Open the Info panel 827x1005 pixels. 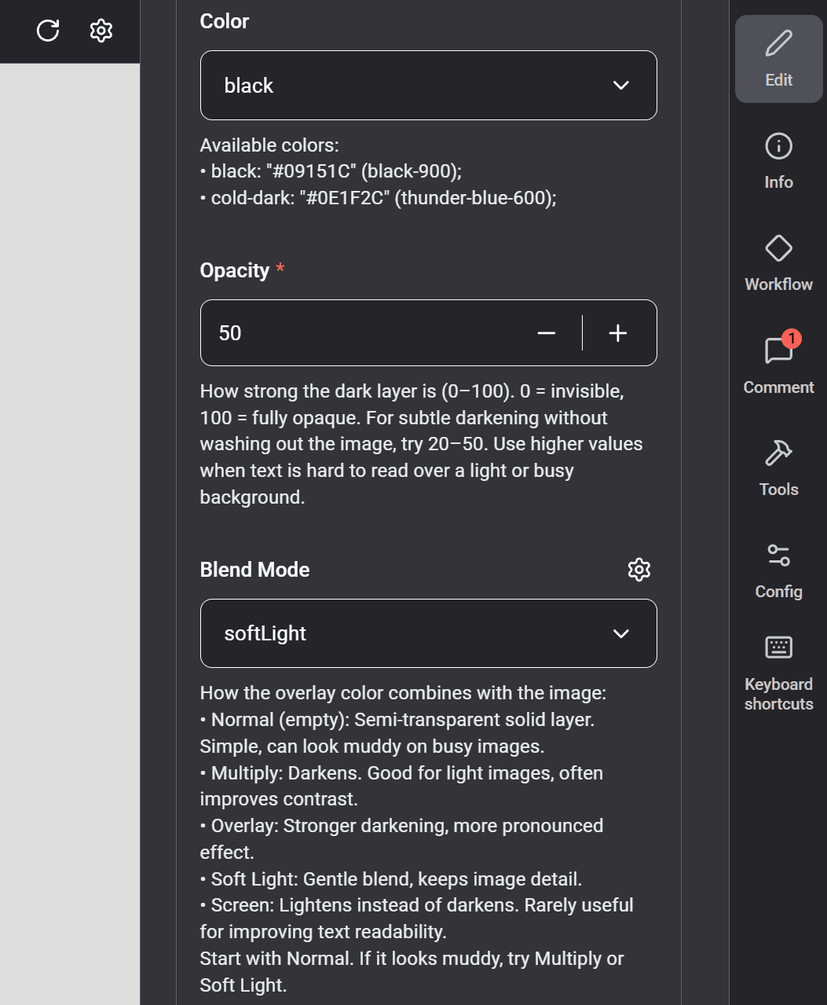(778, 161)
